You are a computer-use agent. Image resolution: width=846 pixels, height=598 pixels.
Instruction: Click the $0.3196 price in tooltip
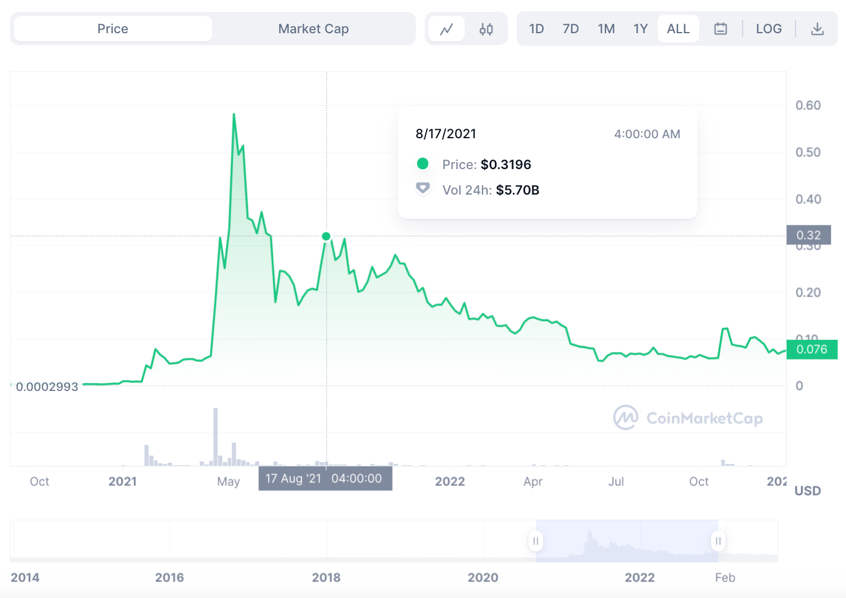click(x=506, y=164)
